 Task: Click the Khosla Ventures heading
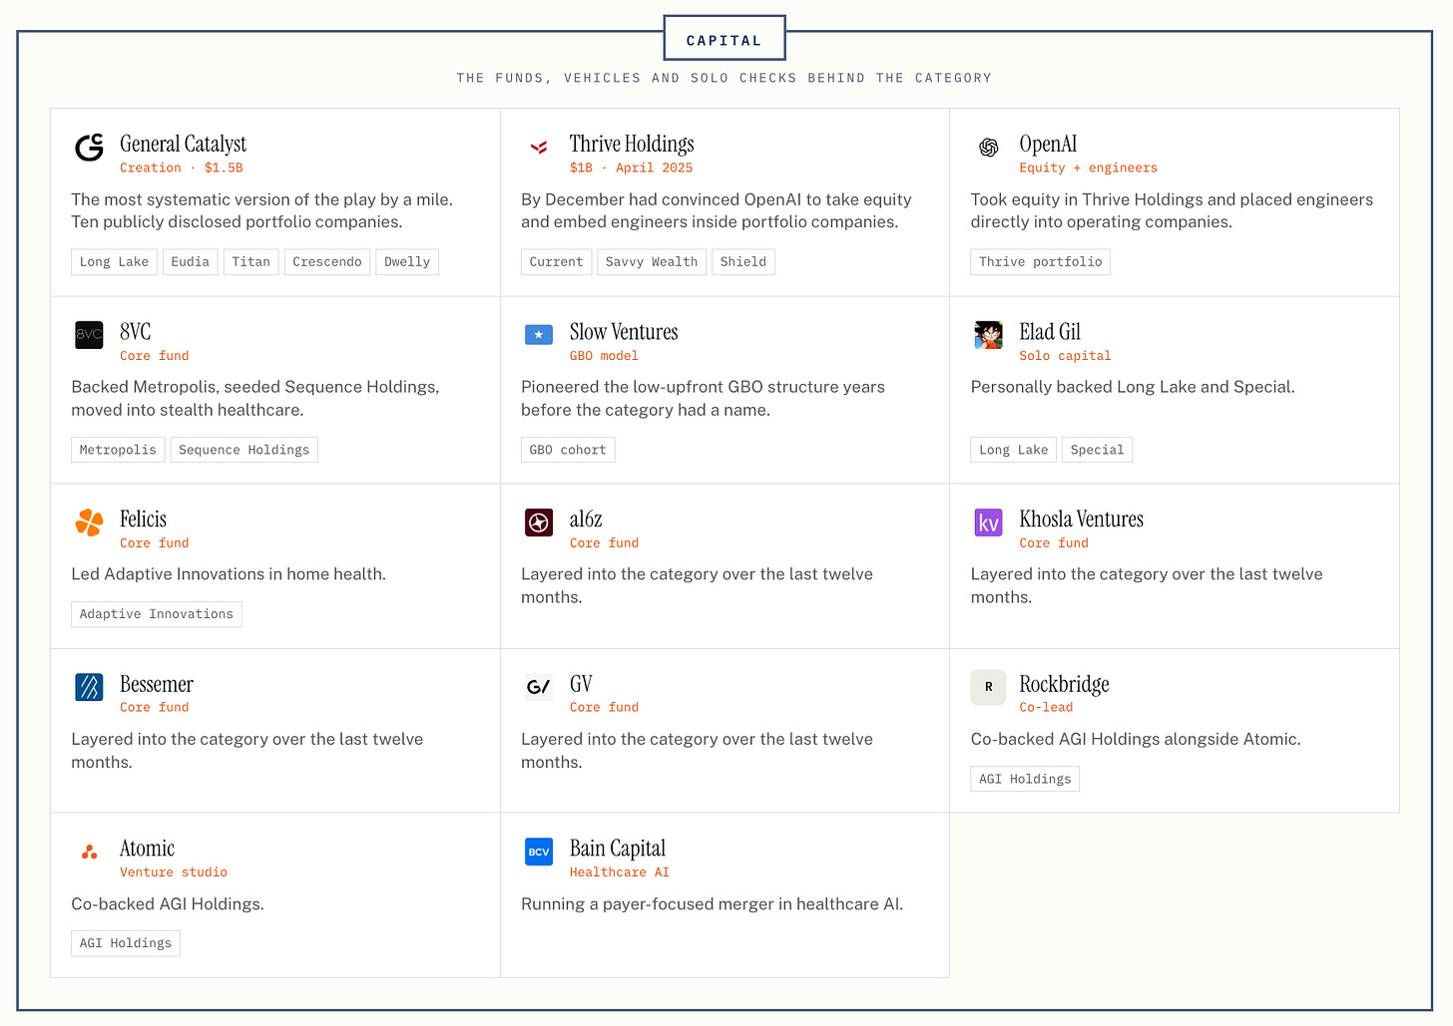click(x=1081, y=518)
